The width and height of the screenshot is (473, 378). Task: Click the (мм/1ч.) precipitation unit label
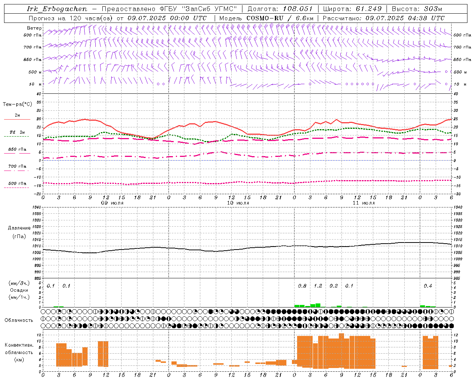(19, 297)
